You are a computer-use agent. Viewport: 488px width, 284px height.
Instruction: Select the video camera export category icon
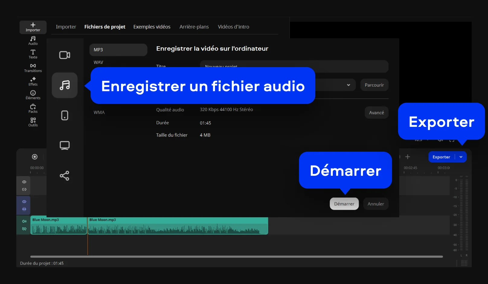pos(65,55)
